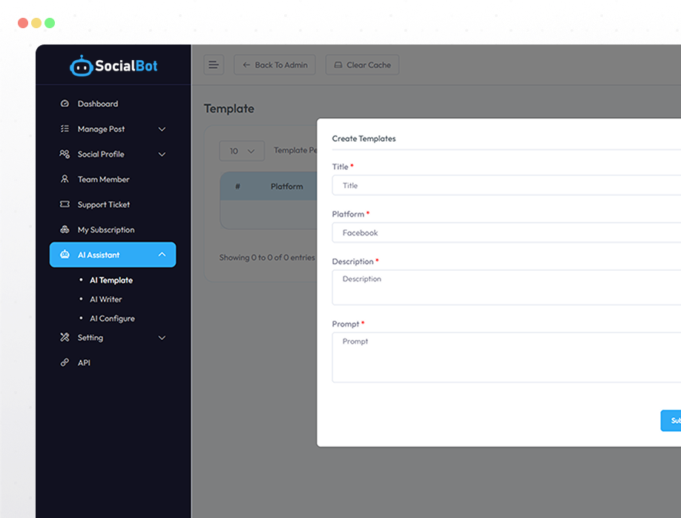The height and width of the screenshot is (518, 681).
Task: Click the My Subscription icon
Action: (65, 230)
